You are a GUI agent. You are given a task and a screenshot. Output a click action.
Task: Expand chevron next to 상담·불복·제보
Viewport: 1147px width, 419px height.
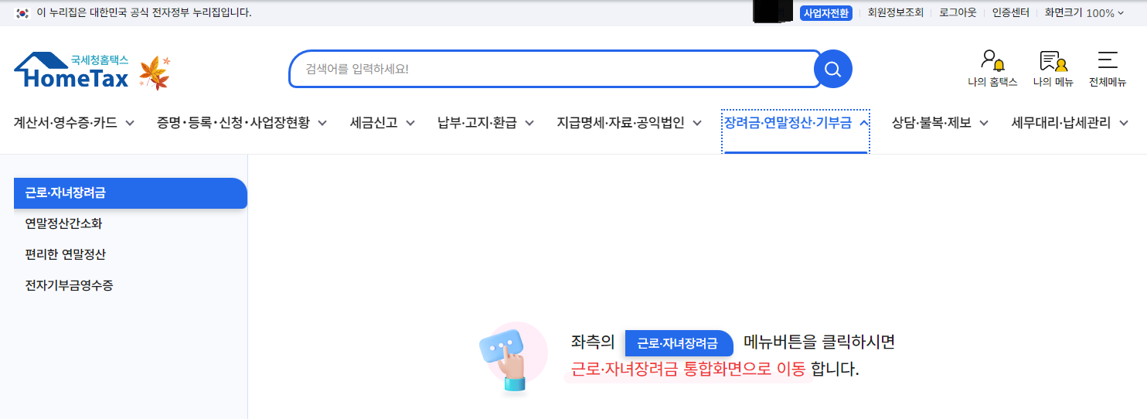pos(984,123)
